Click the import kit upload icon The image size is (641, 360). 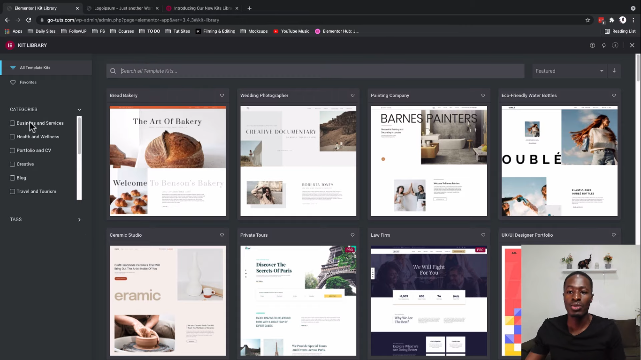click(592, 45)
